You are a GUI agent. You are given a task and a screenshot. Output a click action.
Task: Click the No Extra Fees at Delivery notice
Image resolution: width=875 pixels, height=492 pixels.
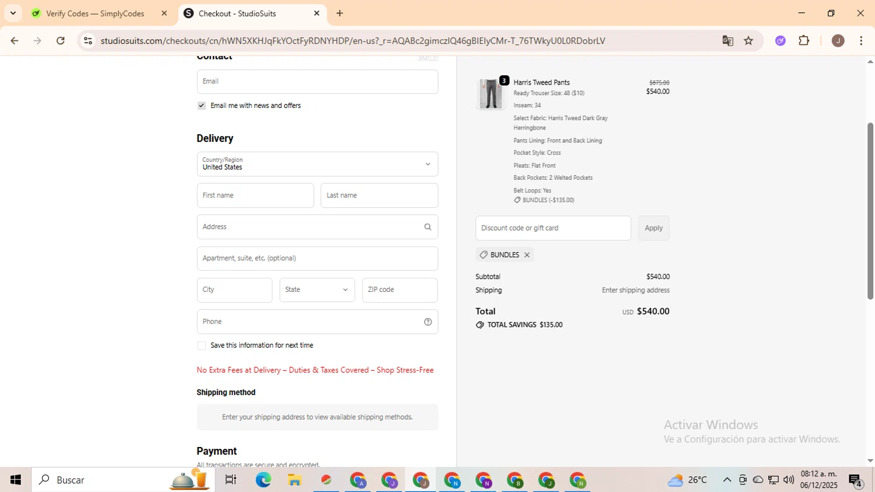(315, 370)
